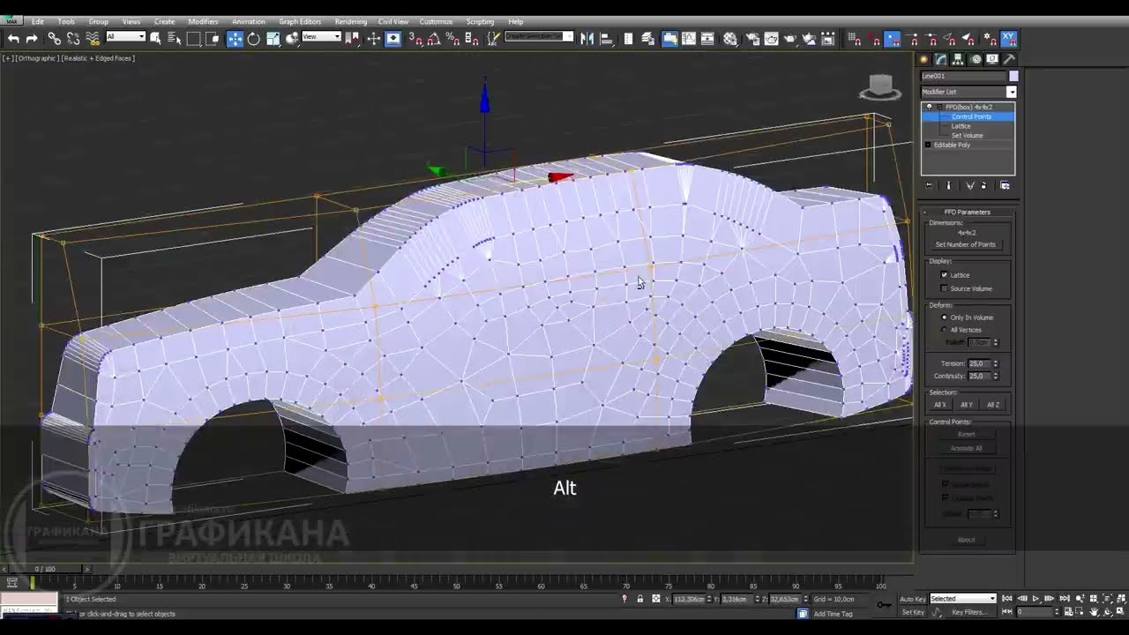
Task: Open the Curve Editor icon
Action: [x=689, y=38]
